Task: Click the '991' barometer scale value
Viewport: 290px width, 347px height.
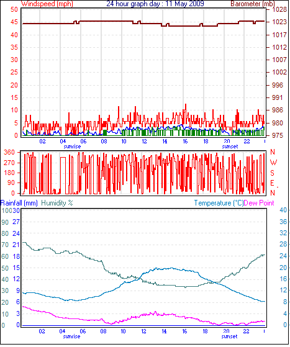Action: point(278,97)
